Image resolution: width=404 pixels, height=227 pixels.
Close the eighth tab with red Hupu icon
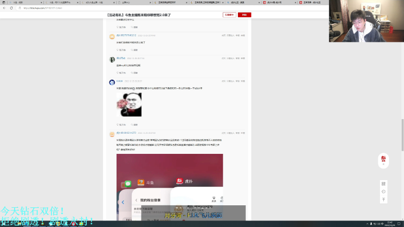click(295, 3)
